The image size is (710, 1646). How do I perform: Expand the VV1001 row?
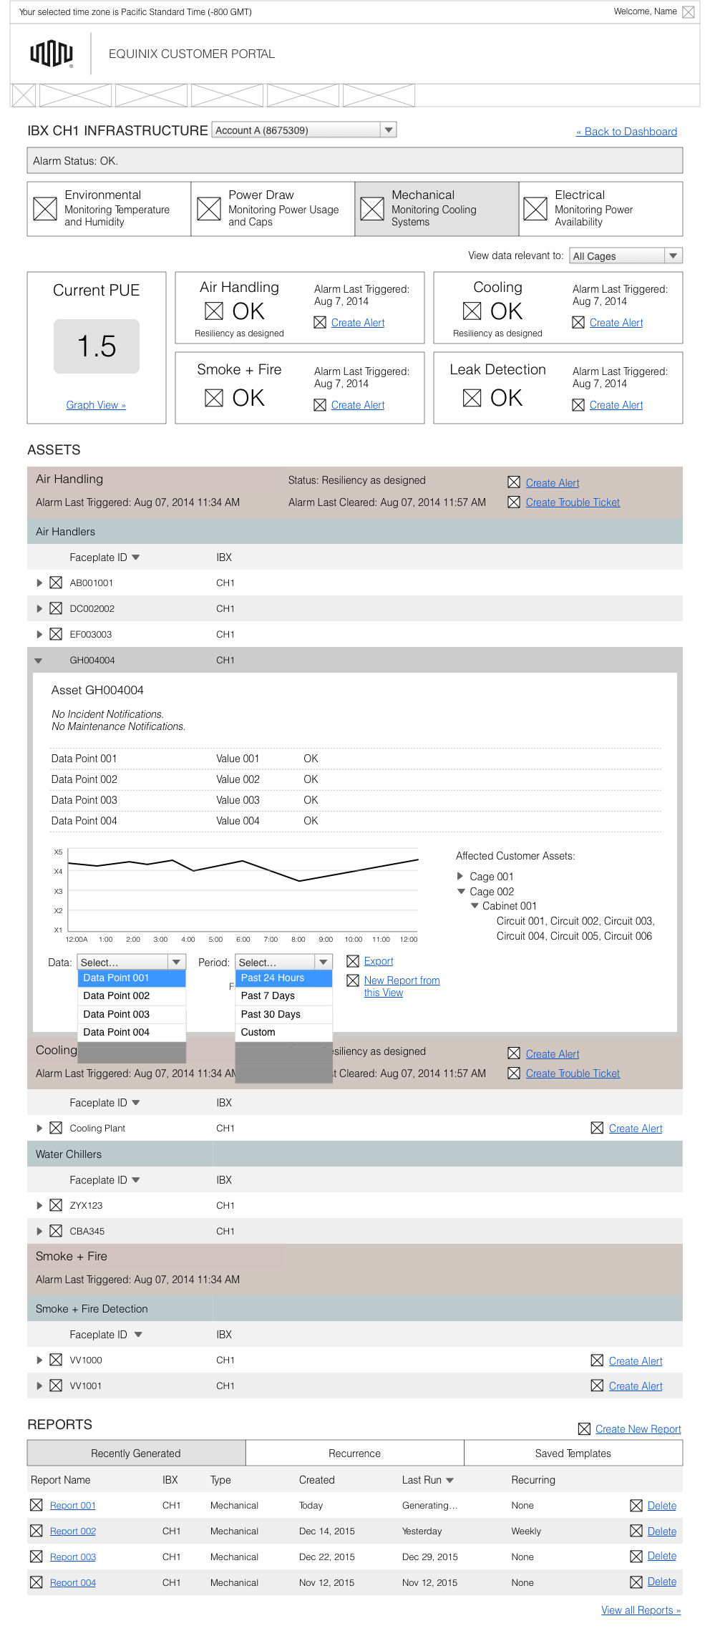pyautogui.click(x=39, y=1386)
